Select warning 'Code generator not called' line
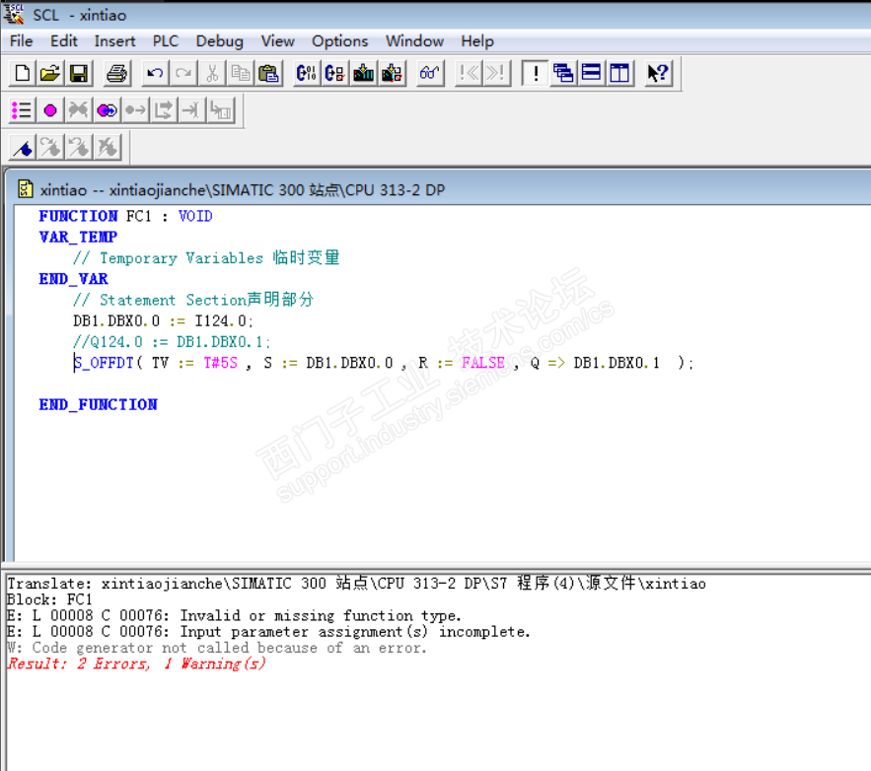The height and width of the screenshot is (771, 871). 217,648
